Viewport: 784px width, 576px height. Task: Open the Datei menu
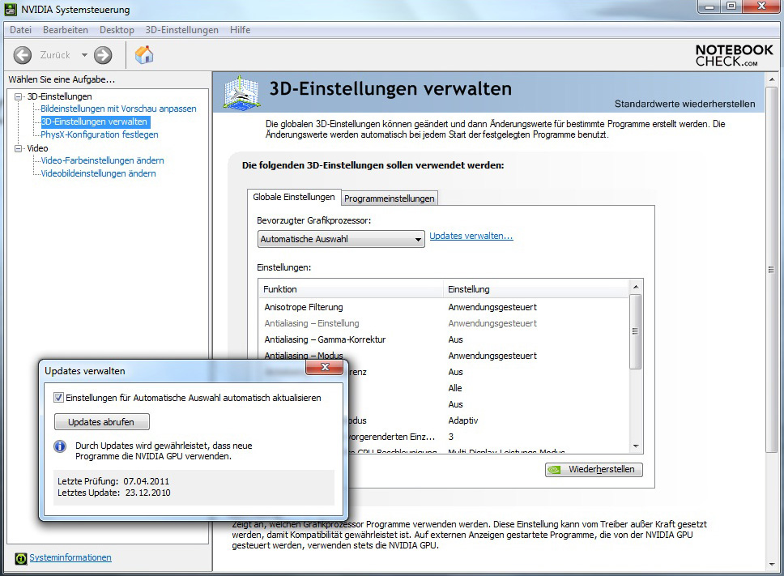pyautogui.click(x=20, y=30)
